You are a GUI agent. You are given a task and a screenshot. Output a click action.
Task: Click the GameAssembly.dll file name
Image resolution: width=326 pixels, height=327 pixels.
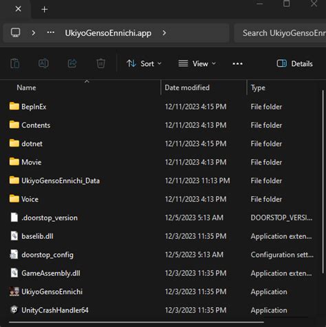[51, 273]
